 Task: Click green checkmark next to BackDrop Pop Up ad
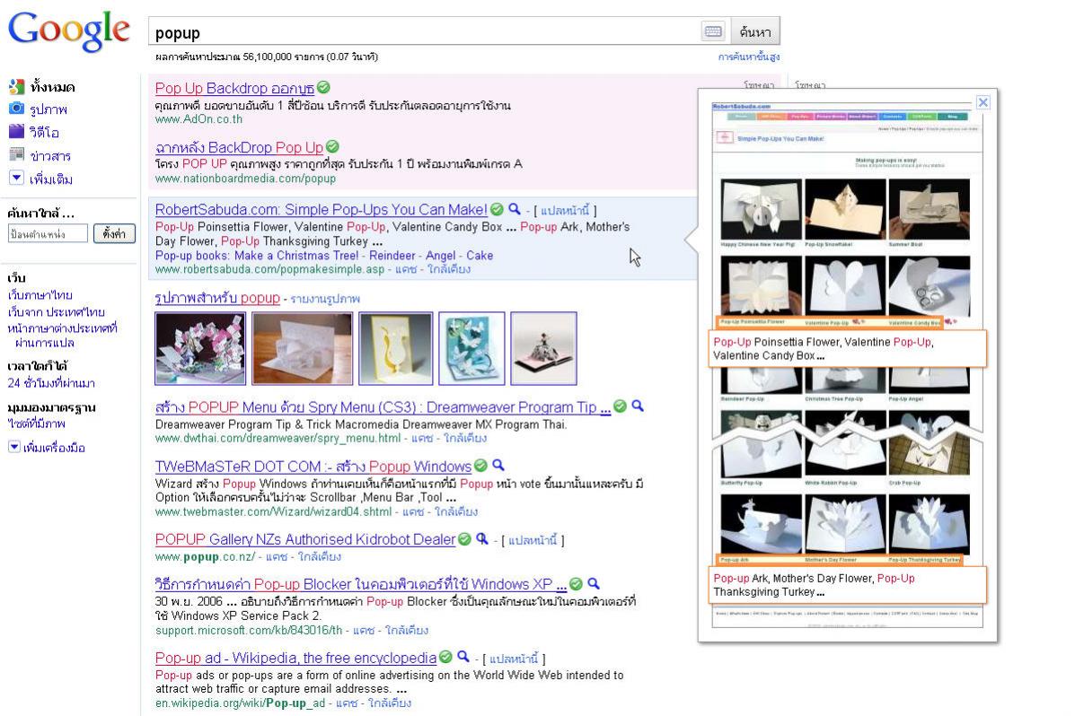click(332, 146)
